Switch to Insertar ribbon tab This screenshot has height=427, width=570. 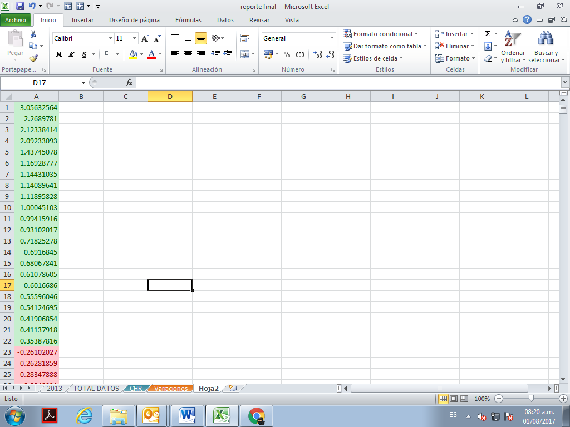pyautogui.click(x=82, y=20)
